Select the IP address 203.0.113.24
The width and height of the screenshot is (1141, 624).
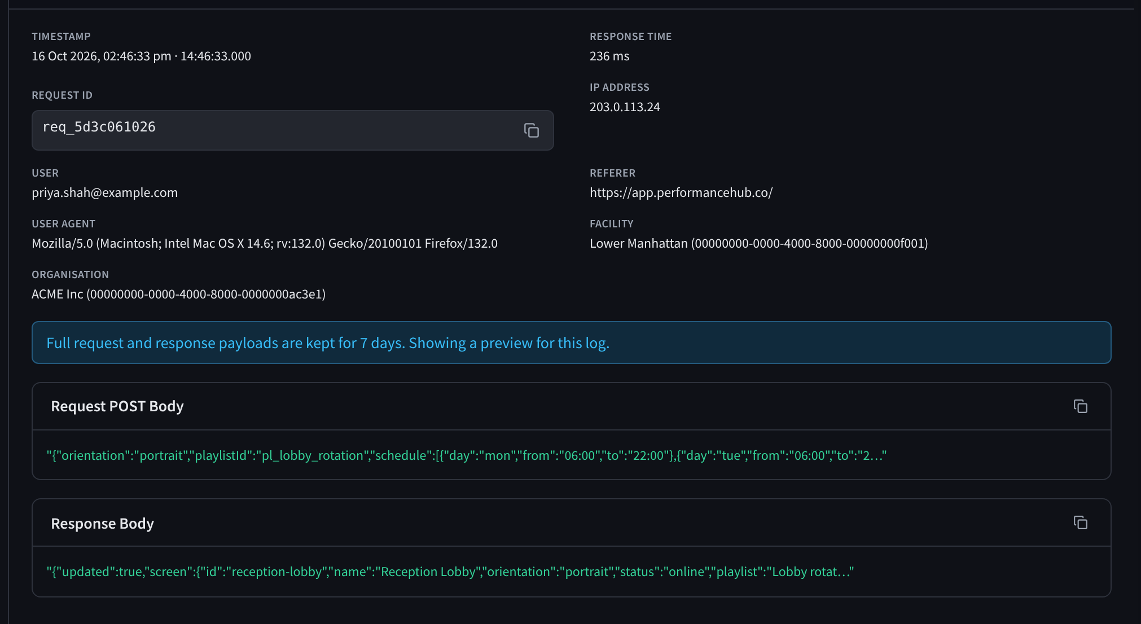625,107
